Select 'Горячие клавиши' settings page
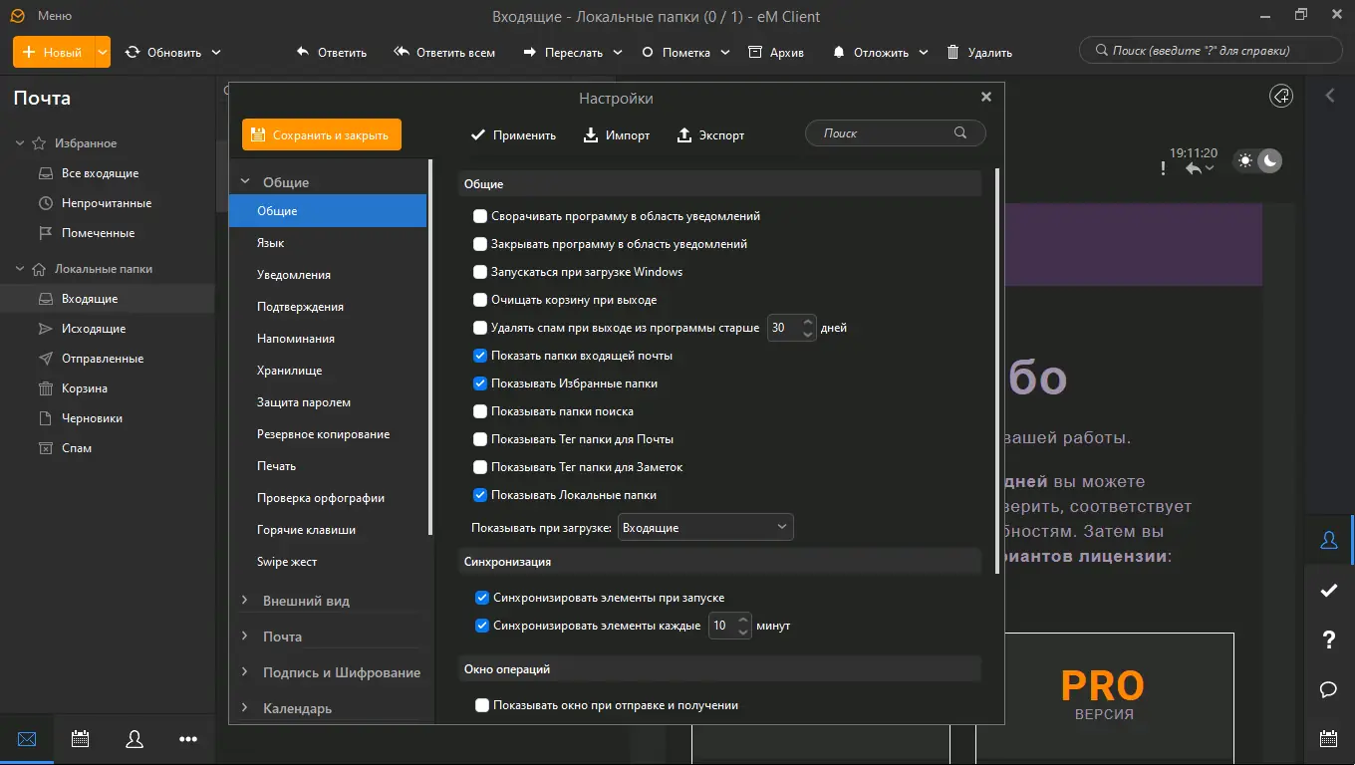 click(x=328, y=530)
